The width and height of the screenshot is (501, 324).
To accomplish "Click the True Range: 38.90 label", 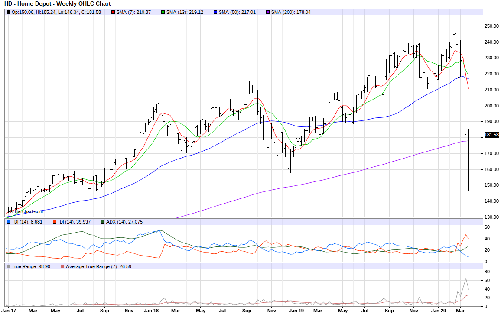I will [31, 266].
